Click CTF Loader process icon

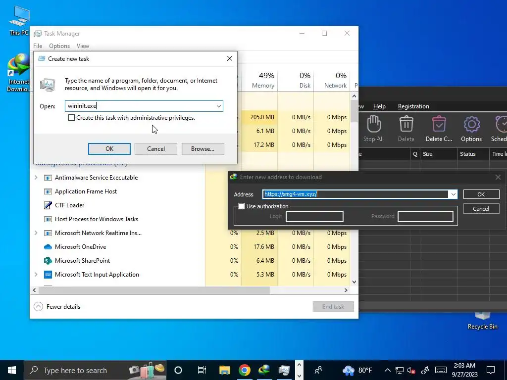pos(48,205)
